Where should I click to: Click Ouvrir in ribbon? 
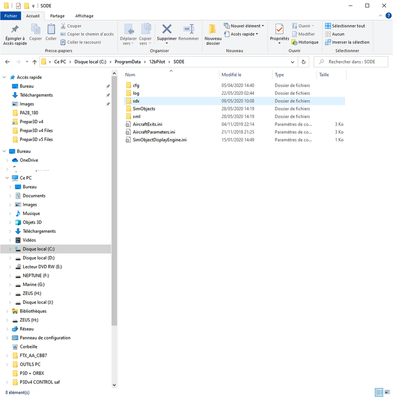[303, 26]
